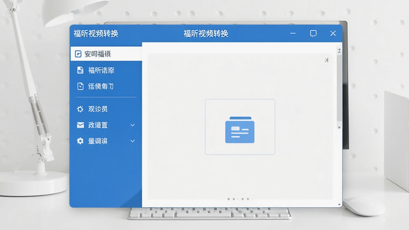This screenshot has height=230, width=409.
Task: Click icon beside first selected sidebar item
Action: (x=78, y=54)
